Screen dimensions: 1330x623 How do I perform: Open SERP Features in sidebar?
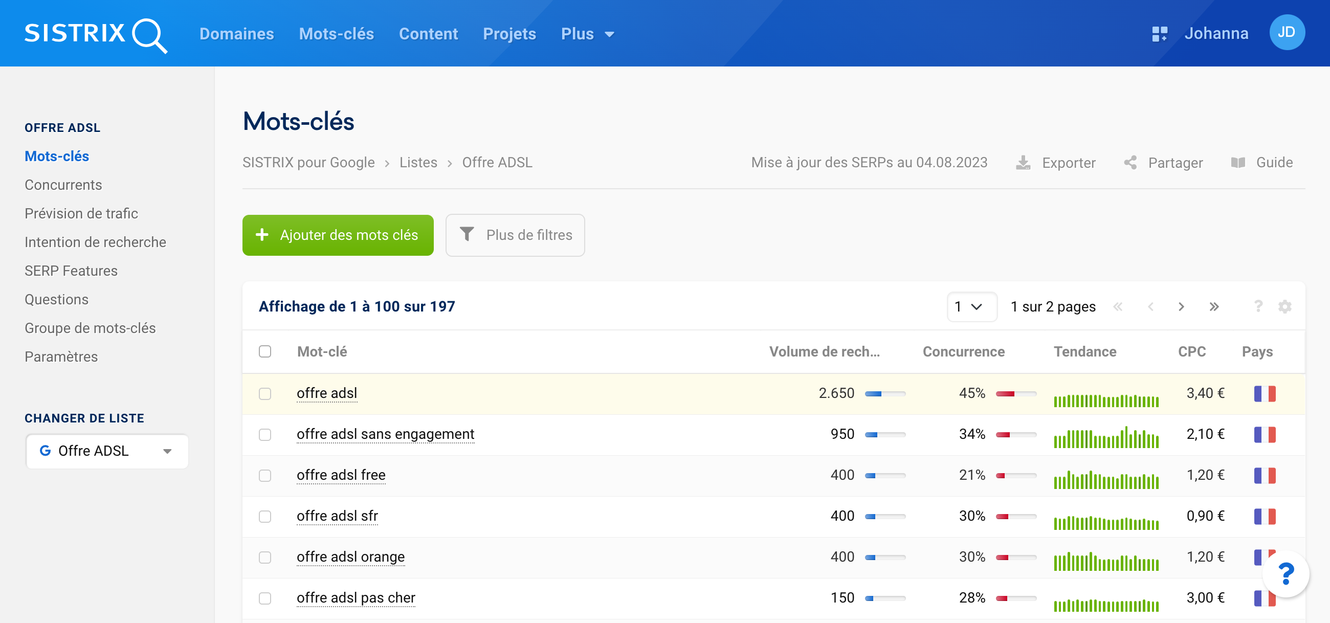71,271
